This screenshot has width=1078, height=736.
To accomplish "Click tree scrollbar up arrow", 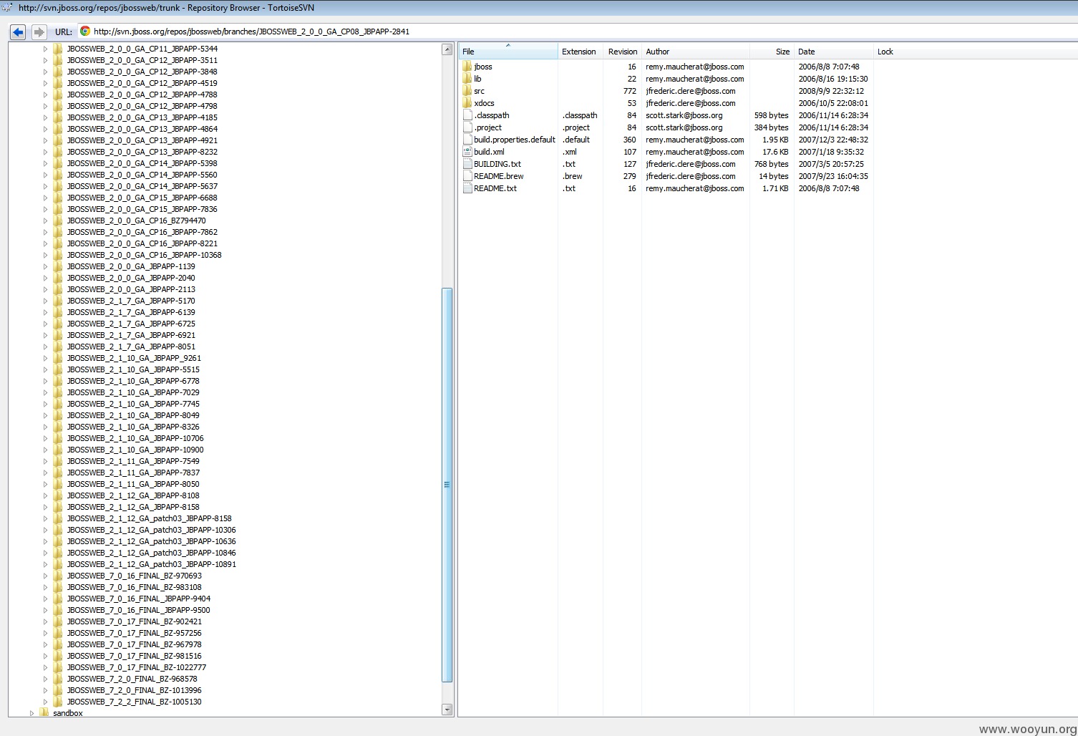I will 447,49.
